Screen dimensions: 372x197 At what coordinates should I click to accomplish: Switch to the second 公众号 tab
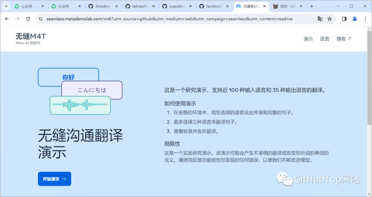coord(64,7)
